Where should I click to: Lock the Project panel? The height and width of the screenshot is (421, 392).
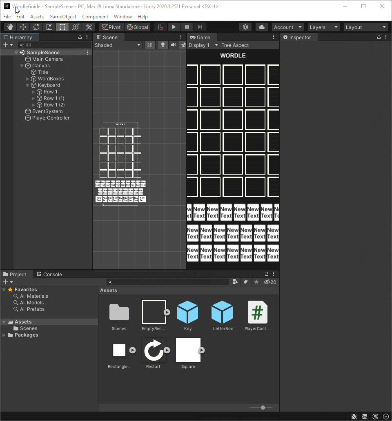(x=267, y=274)
